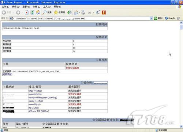The width and height of the screenshot is (183, 132).
Task: Open 发现安全漏洞 link in host list table
Action: pyautogui.click(x=72, y=68)
